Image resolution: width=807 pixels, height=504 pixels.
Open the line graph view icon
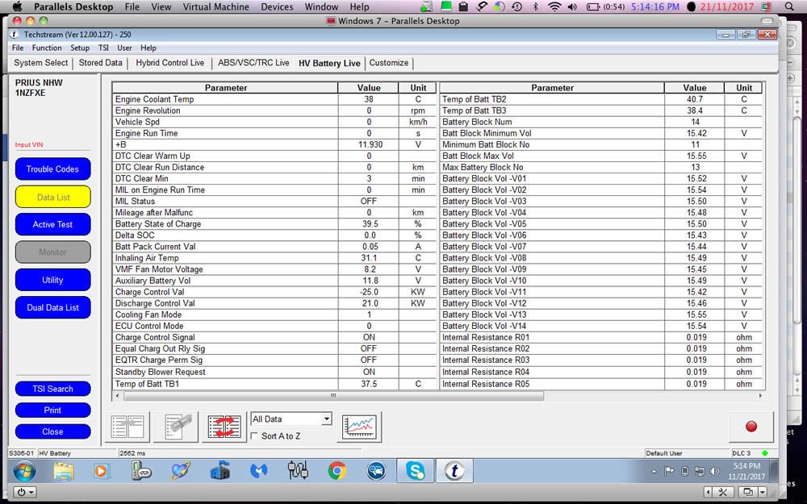click(359, 427)
